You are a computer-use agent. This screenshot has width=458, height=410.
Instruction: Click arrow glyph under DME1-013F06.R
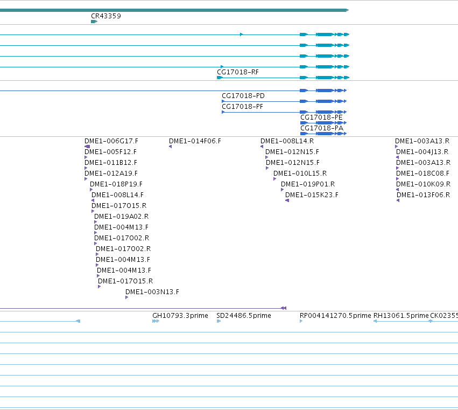[398, 200]
